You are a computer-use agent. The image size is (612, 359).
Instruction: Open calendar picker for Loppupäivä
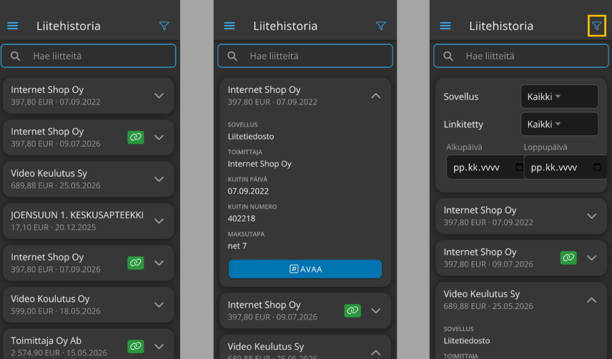(597, 167)
